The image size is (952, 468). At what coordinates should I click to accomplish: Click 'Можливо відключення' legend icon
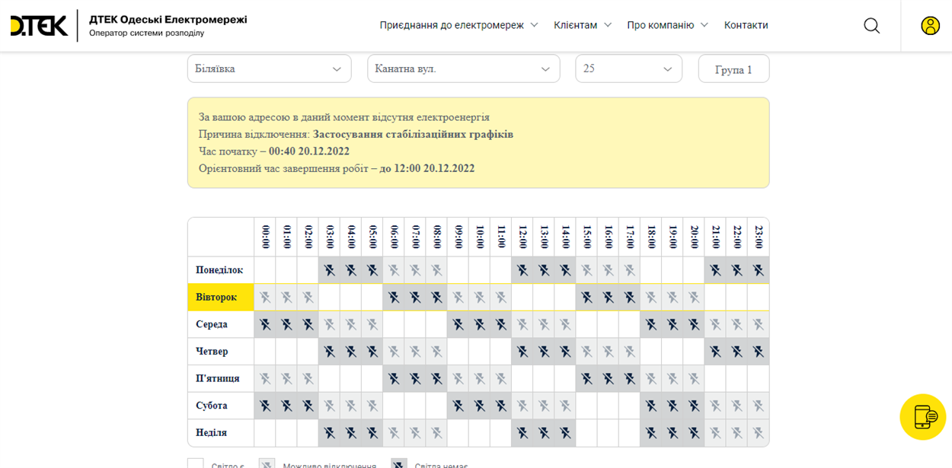[267, 463]
